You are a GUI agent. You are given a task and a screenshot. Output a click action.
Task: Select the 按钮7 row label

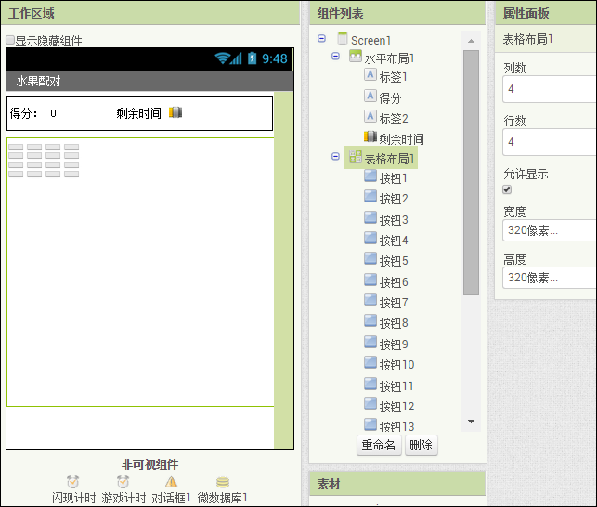(x=394, y=303)
